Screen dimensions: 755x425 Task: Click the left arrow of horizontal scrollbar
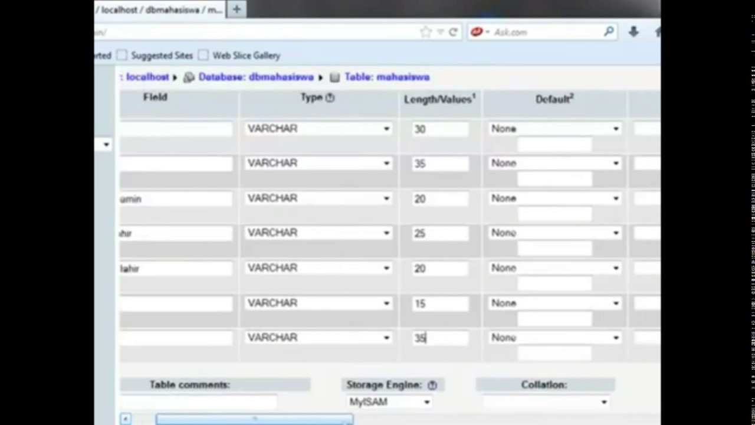coord(125,419)
